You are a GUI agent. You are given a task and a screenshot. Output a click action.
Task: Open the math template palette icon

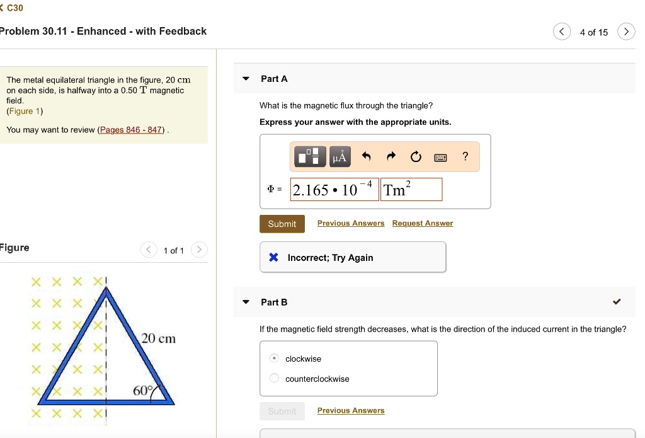(x=309, y=156)
